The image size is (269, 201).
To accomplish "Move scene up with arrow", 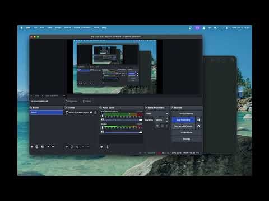I will (48, 147).
